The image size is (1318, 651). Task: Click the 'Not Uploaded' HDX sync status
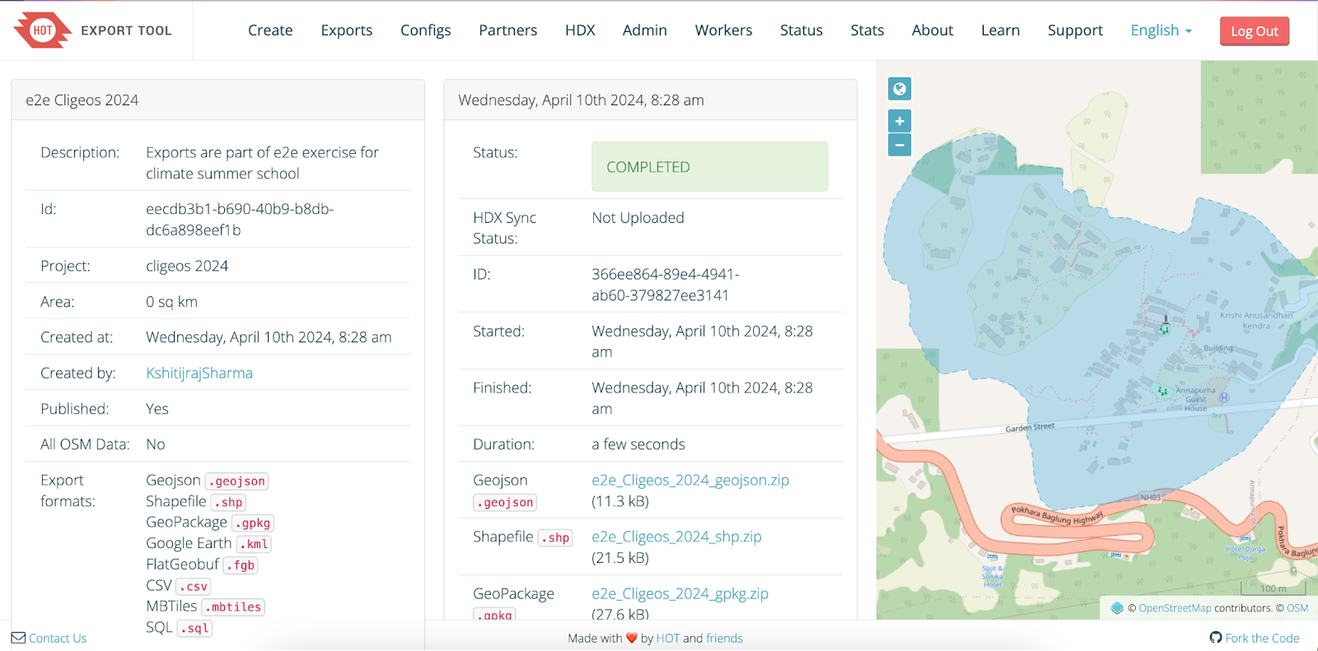(x=638, y=217)
